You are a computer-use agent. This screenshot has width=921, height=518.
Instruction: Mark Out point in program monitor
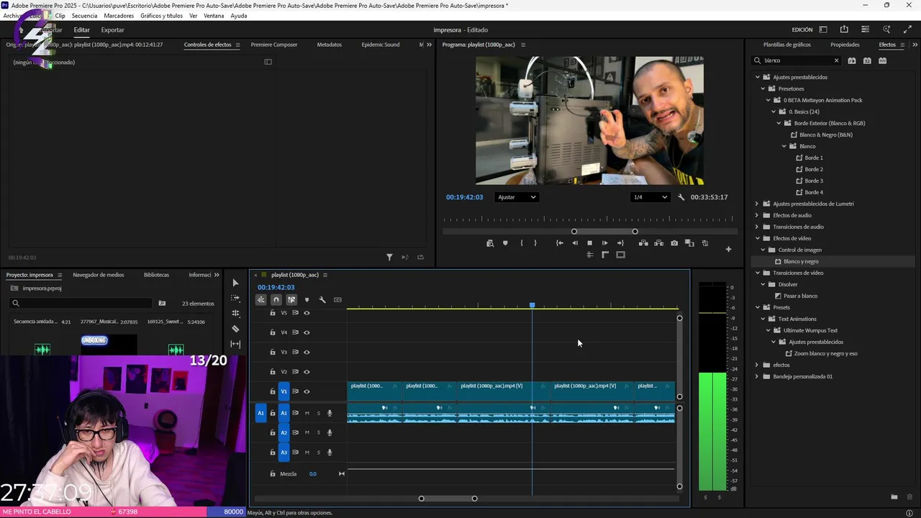click(x=535, y=243)
